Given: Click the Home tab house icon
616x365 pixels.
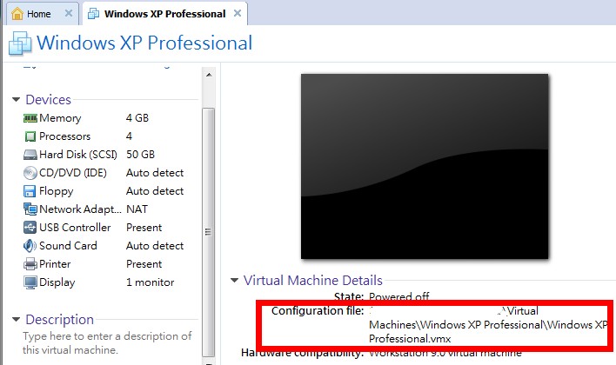Looking at the screenshot, I should (x=17, y=14).
